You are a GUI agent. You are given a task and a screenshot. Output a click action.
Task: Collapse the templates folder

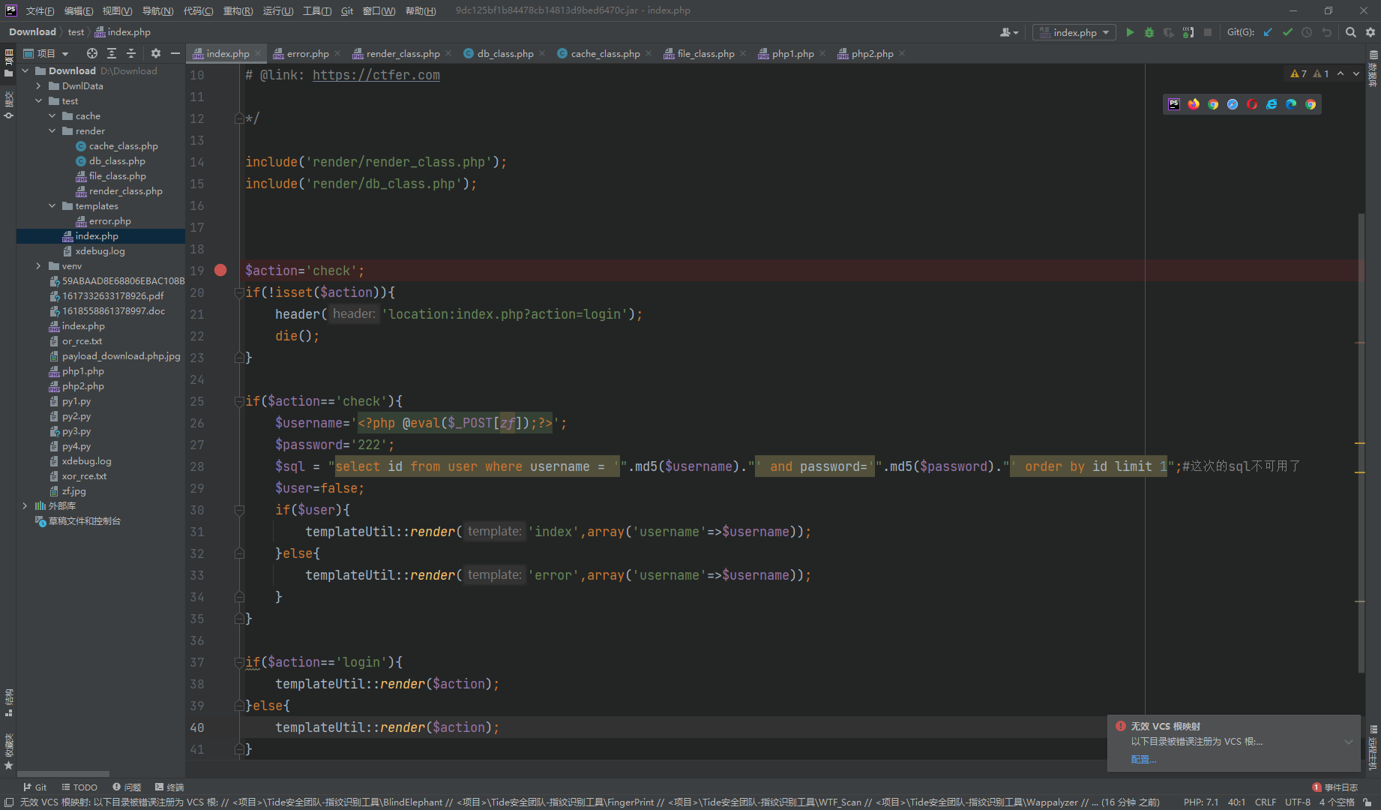52,205
